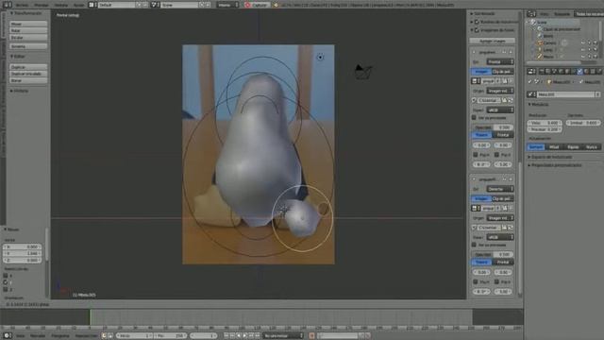Open the Outliner Buscar menu

point(562,14)
